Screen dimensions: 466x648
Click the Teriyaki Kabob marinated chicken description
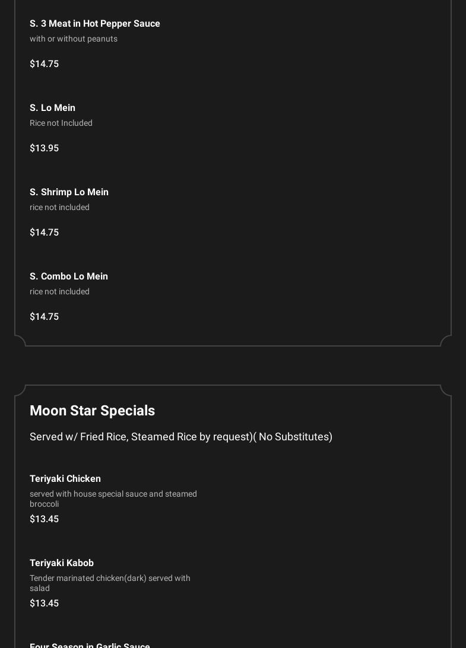110,583
